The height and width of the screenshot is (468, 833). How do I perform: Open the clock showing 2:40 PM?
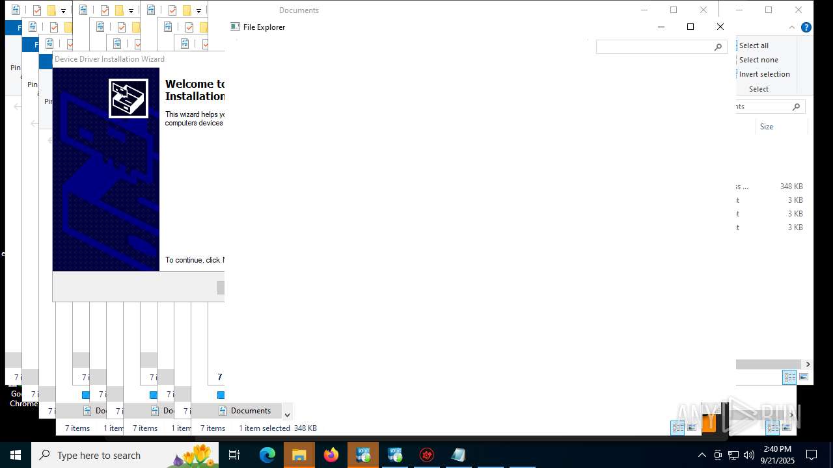778,455
